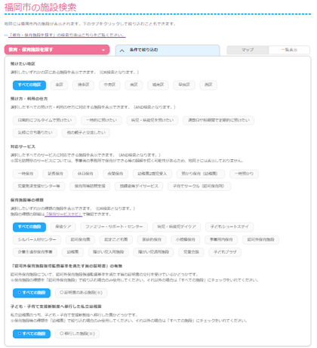Click the chevron icon beside 条件で絞り込む
This screenshot has height=348, width=317.
pyautogui.click(x=122, y=51)
